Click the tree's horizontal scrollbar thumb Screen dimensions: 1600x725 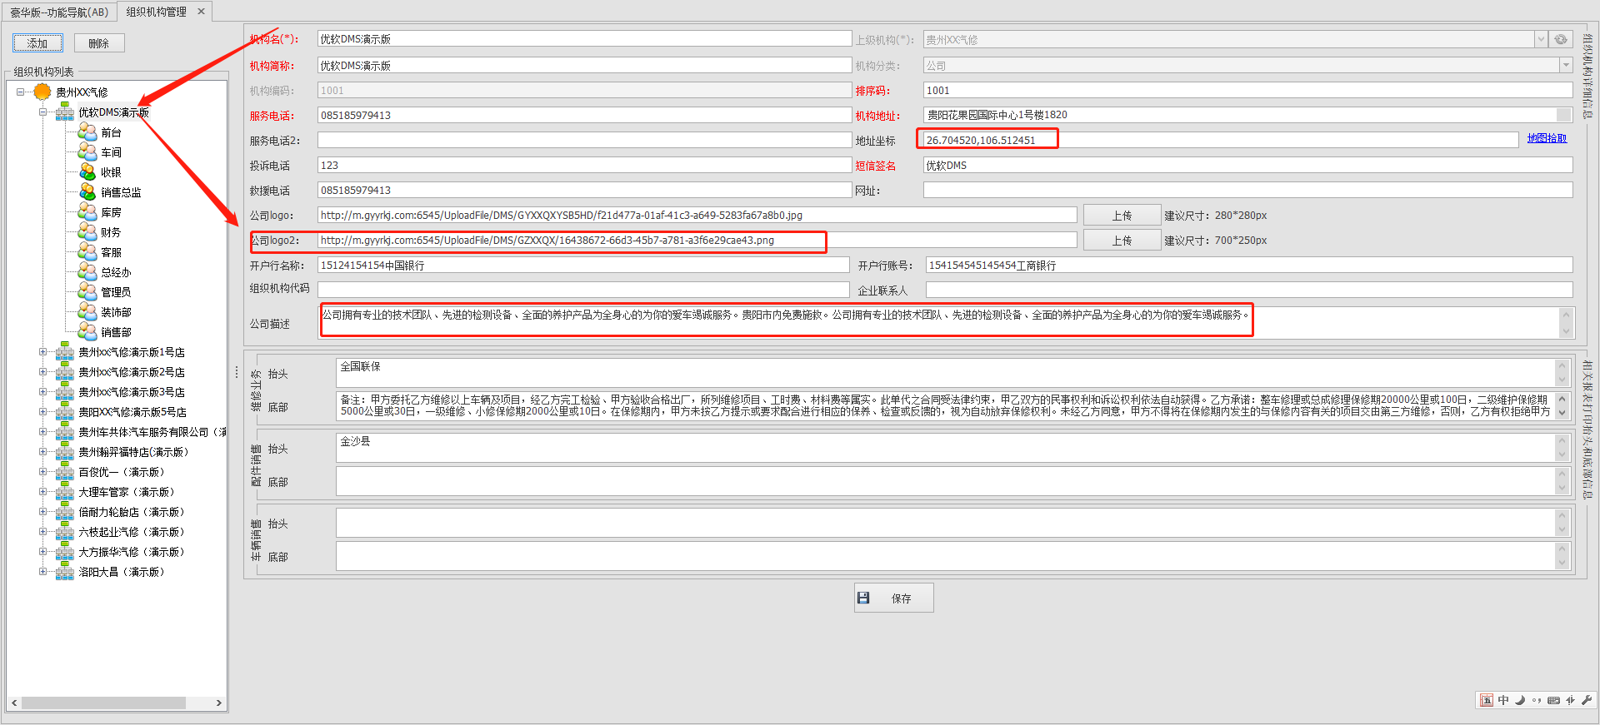click(103, 703)
